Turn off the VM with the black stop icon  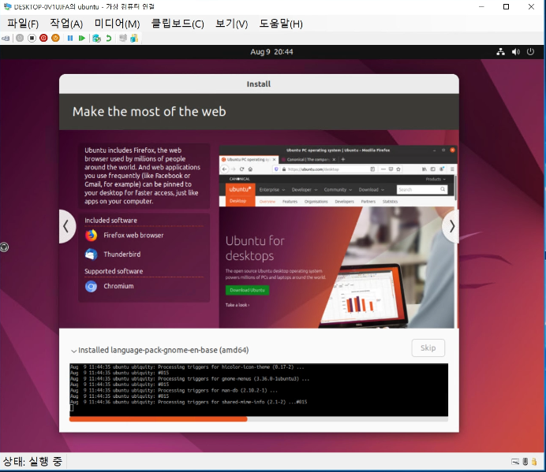[x=32, y=38]
